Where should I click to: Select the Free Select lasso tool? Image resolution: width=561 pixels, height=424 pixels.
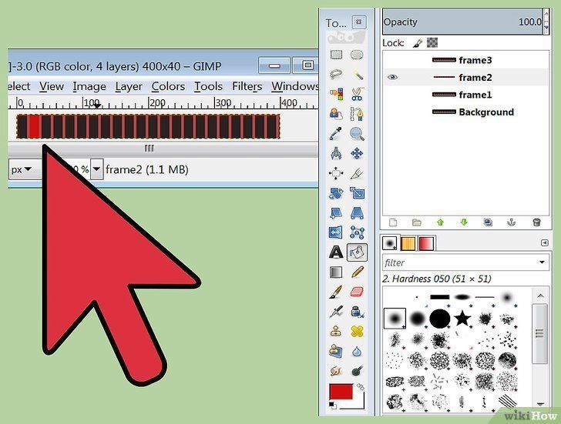point(336,75)
